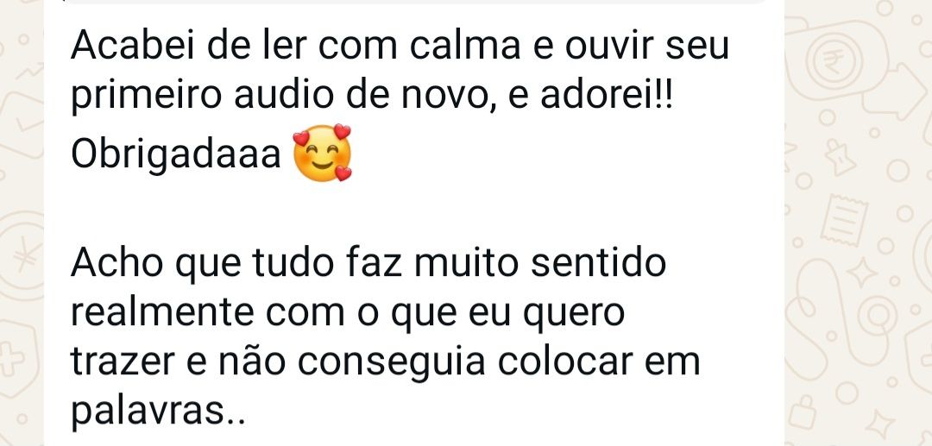932x446 pixels.
Task: Click the small four-point star at bottom right
Action: 878,424
